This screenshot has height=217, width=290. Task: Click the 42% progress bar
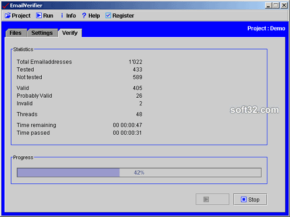coord(139,172)
